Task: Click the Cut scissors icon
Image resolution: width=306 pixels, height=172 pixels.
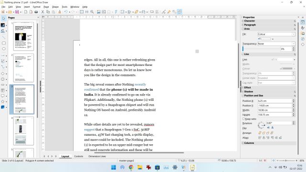Action: pyautogui.click(x=43, y=12)
